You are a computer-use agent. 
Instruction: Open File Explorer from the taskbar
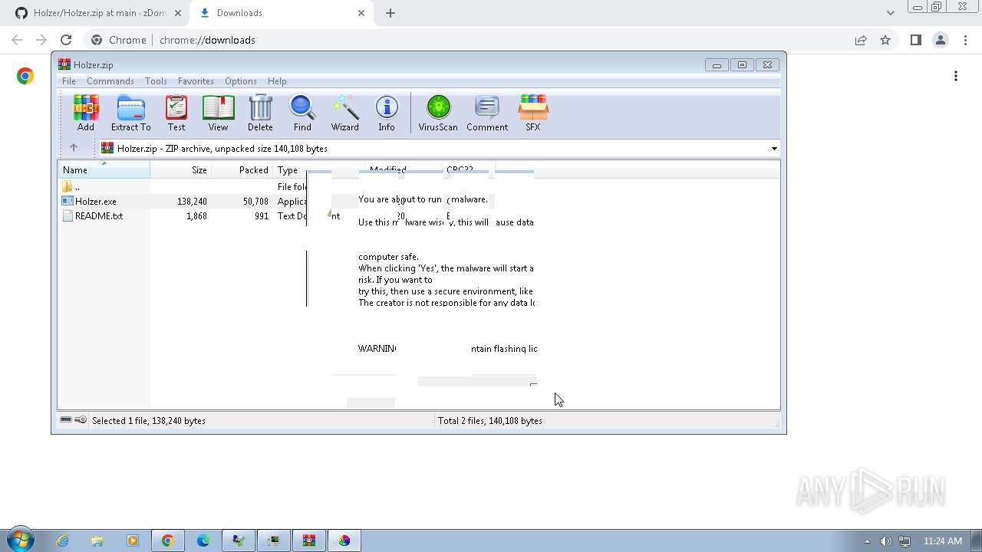pos(97,540)
